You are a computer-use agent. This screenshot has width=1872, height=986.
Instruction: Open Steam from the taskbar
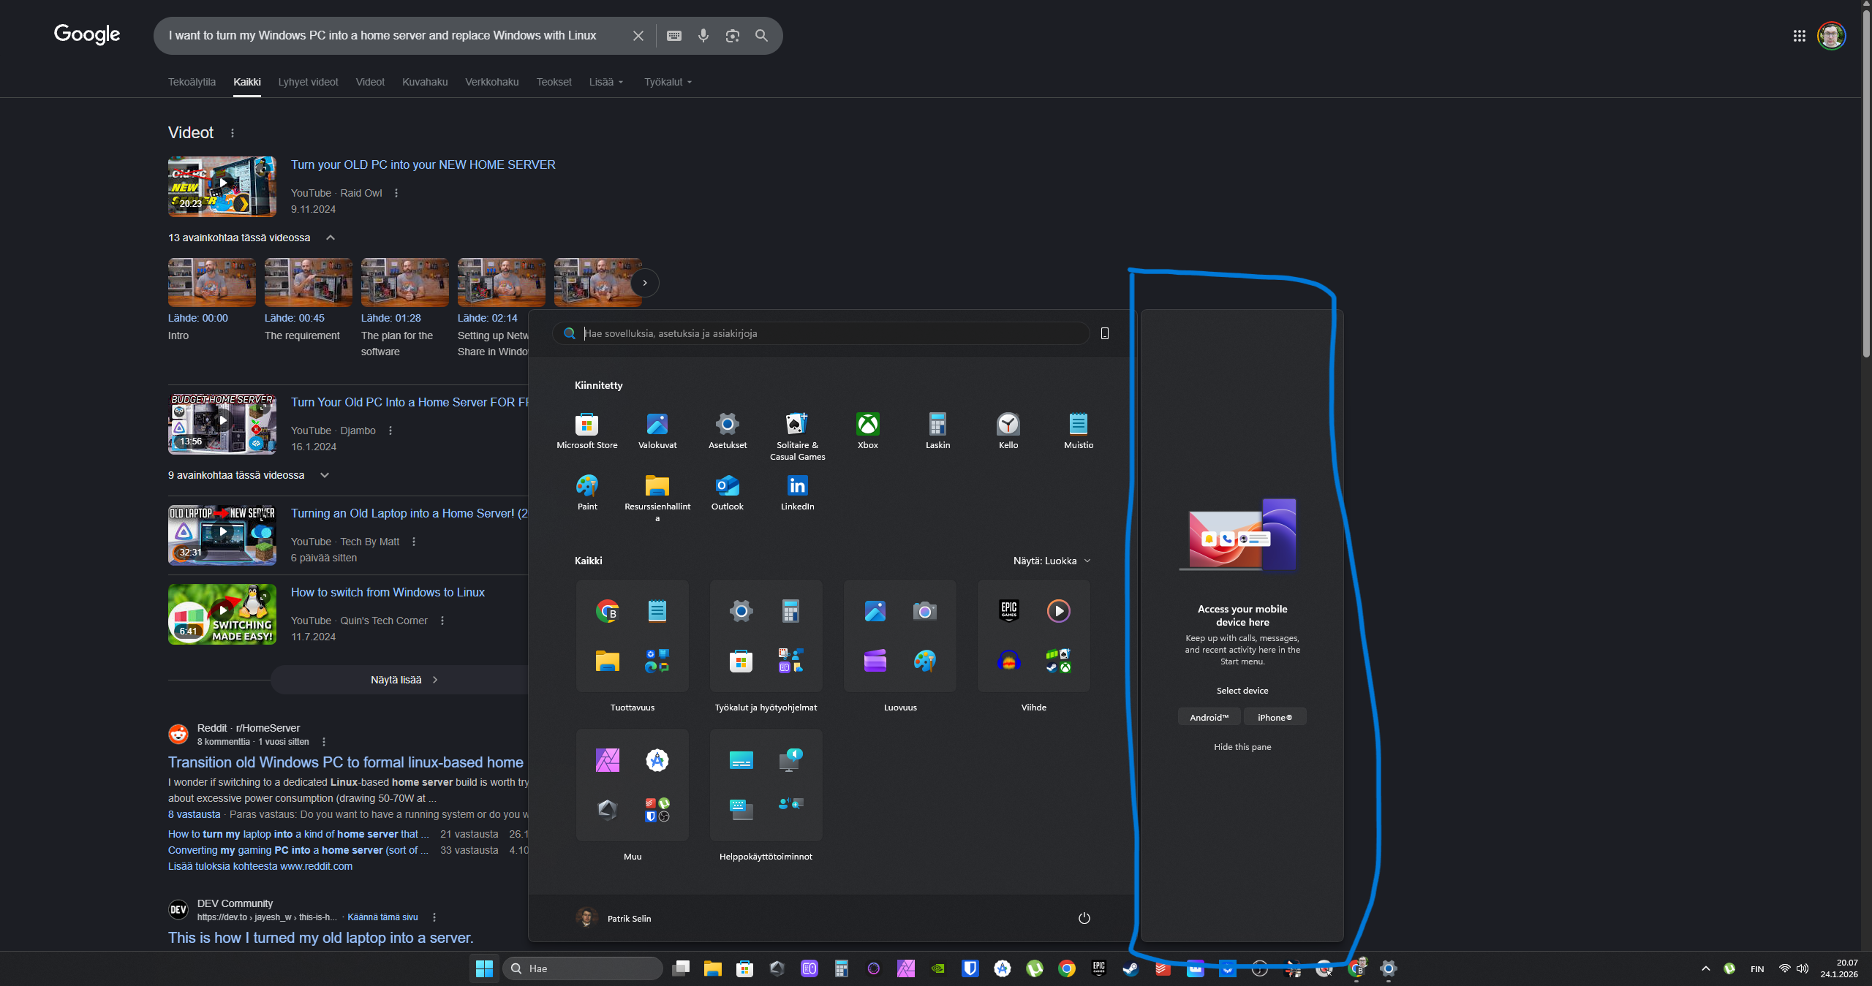pos(1131,968)
